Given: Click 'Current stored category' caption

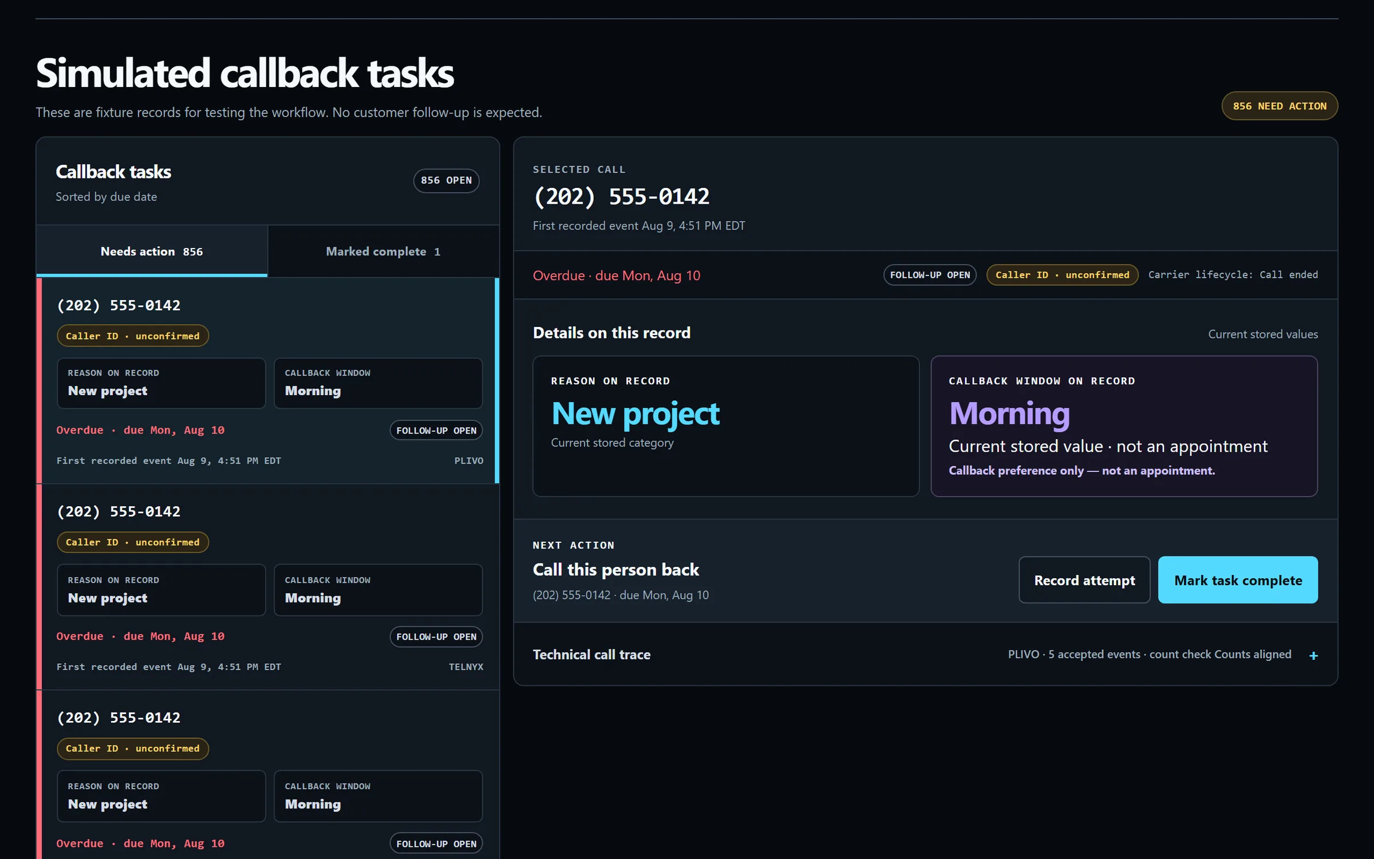Looking at the screenshot, I should click(612, 443).
